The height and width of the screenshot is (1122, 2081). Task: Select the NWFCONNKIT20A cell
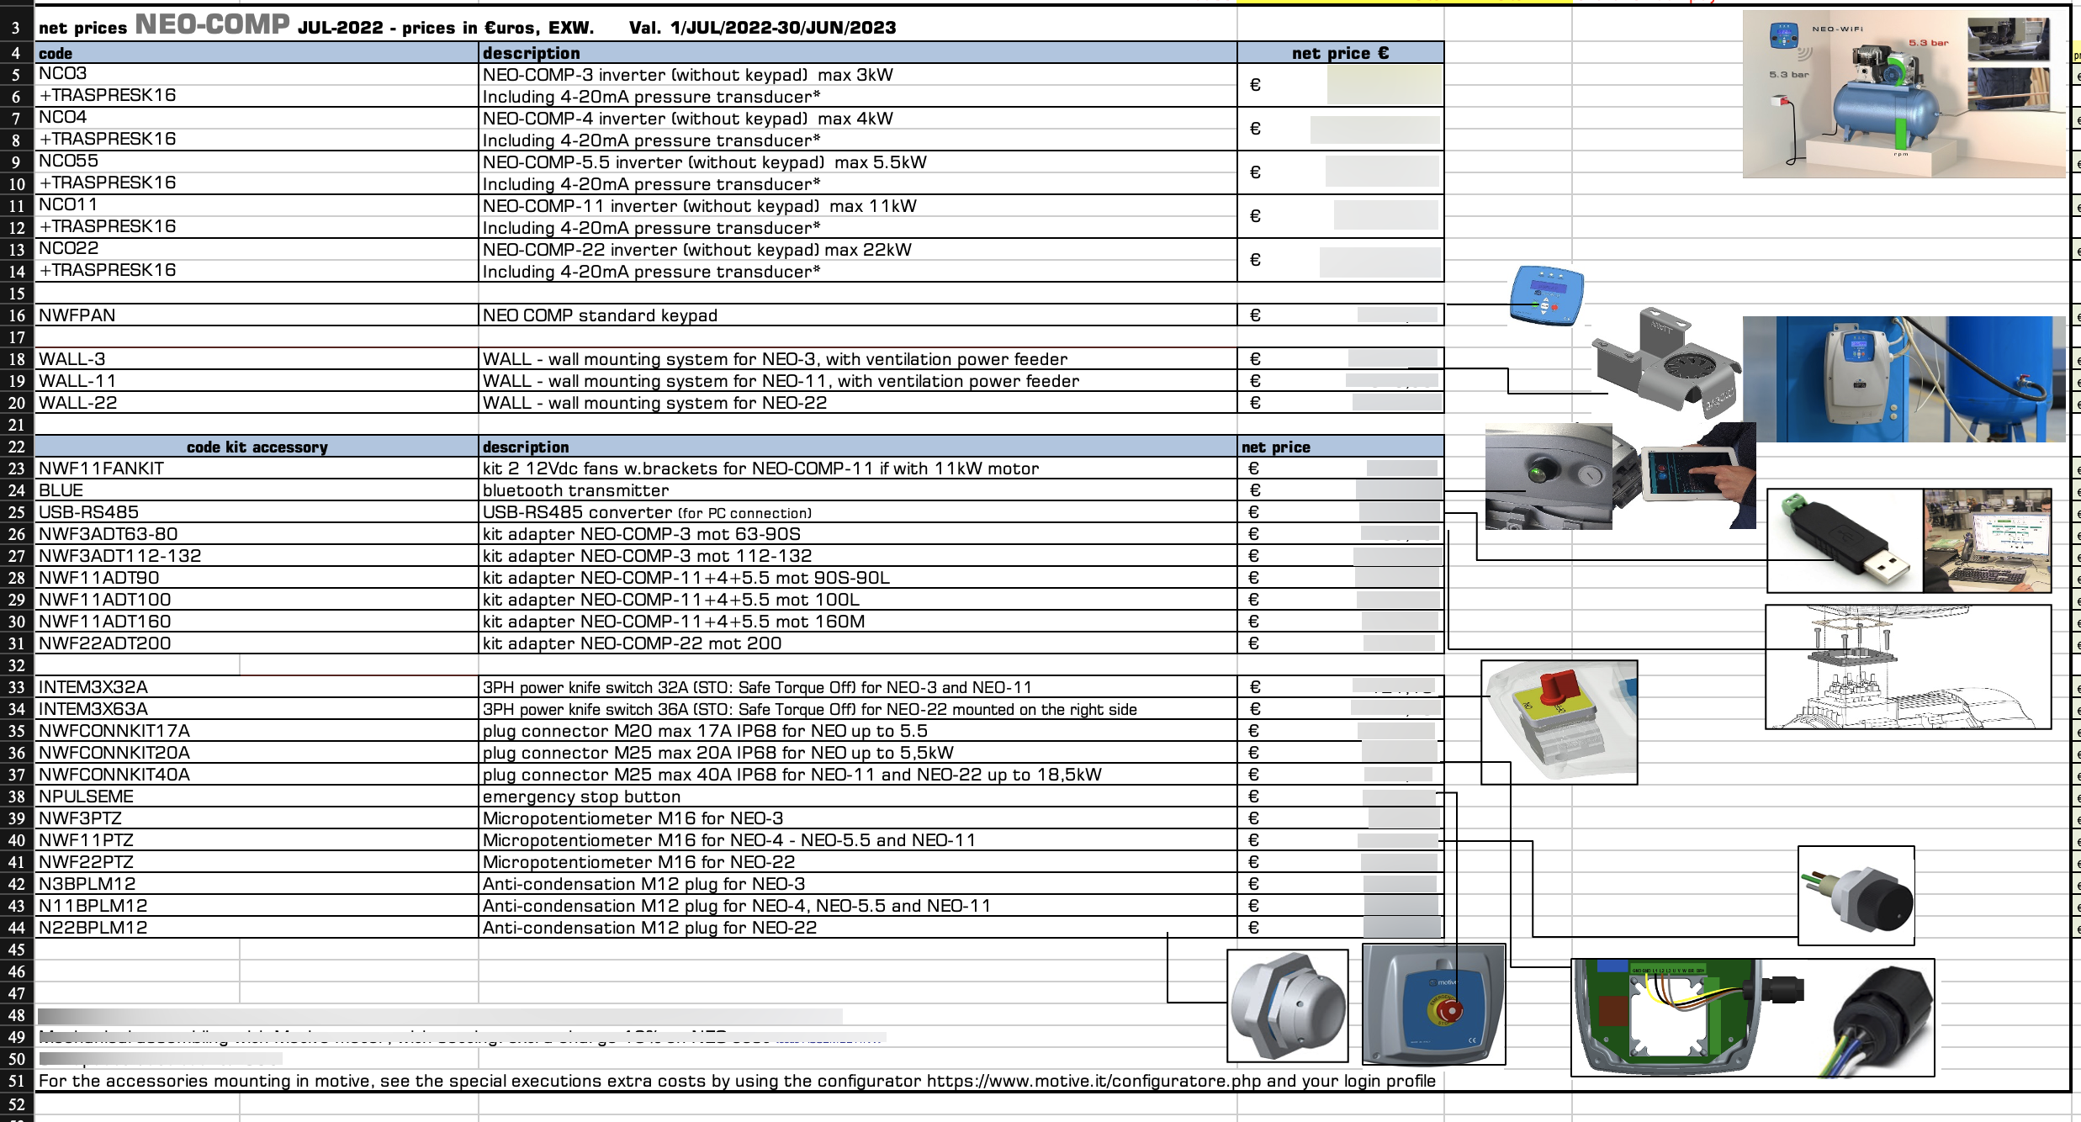click(x=257, y=753)
